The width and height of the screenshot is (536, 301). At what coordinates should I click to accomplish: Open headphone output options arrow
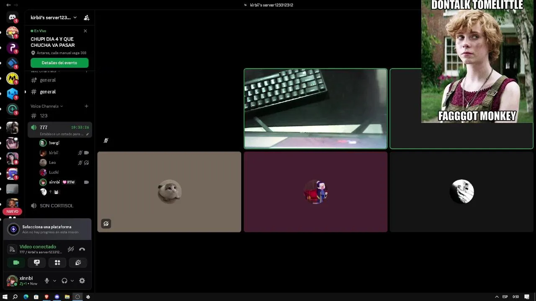click(72, 281)
